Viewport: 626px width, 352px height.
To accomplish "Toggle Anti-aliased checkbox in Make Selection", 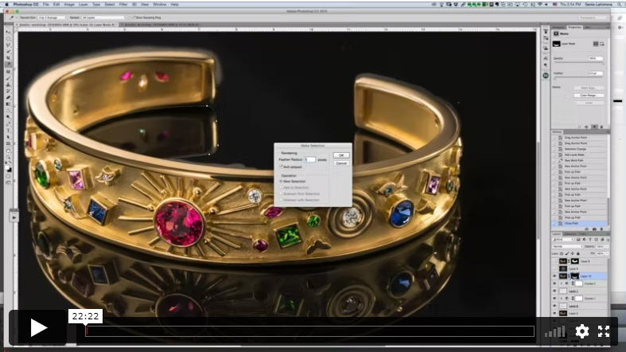I will [281, 166].
